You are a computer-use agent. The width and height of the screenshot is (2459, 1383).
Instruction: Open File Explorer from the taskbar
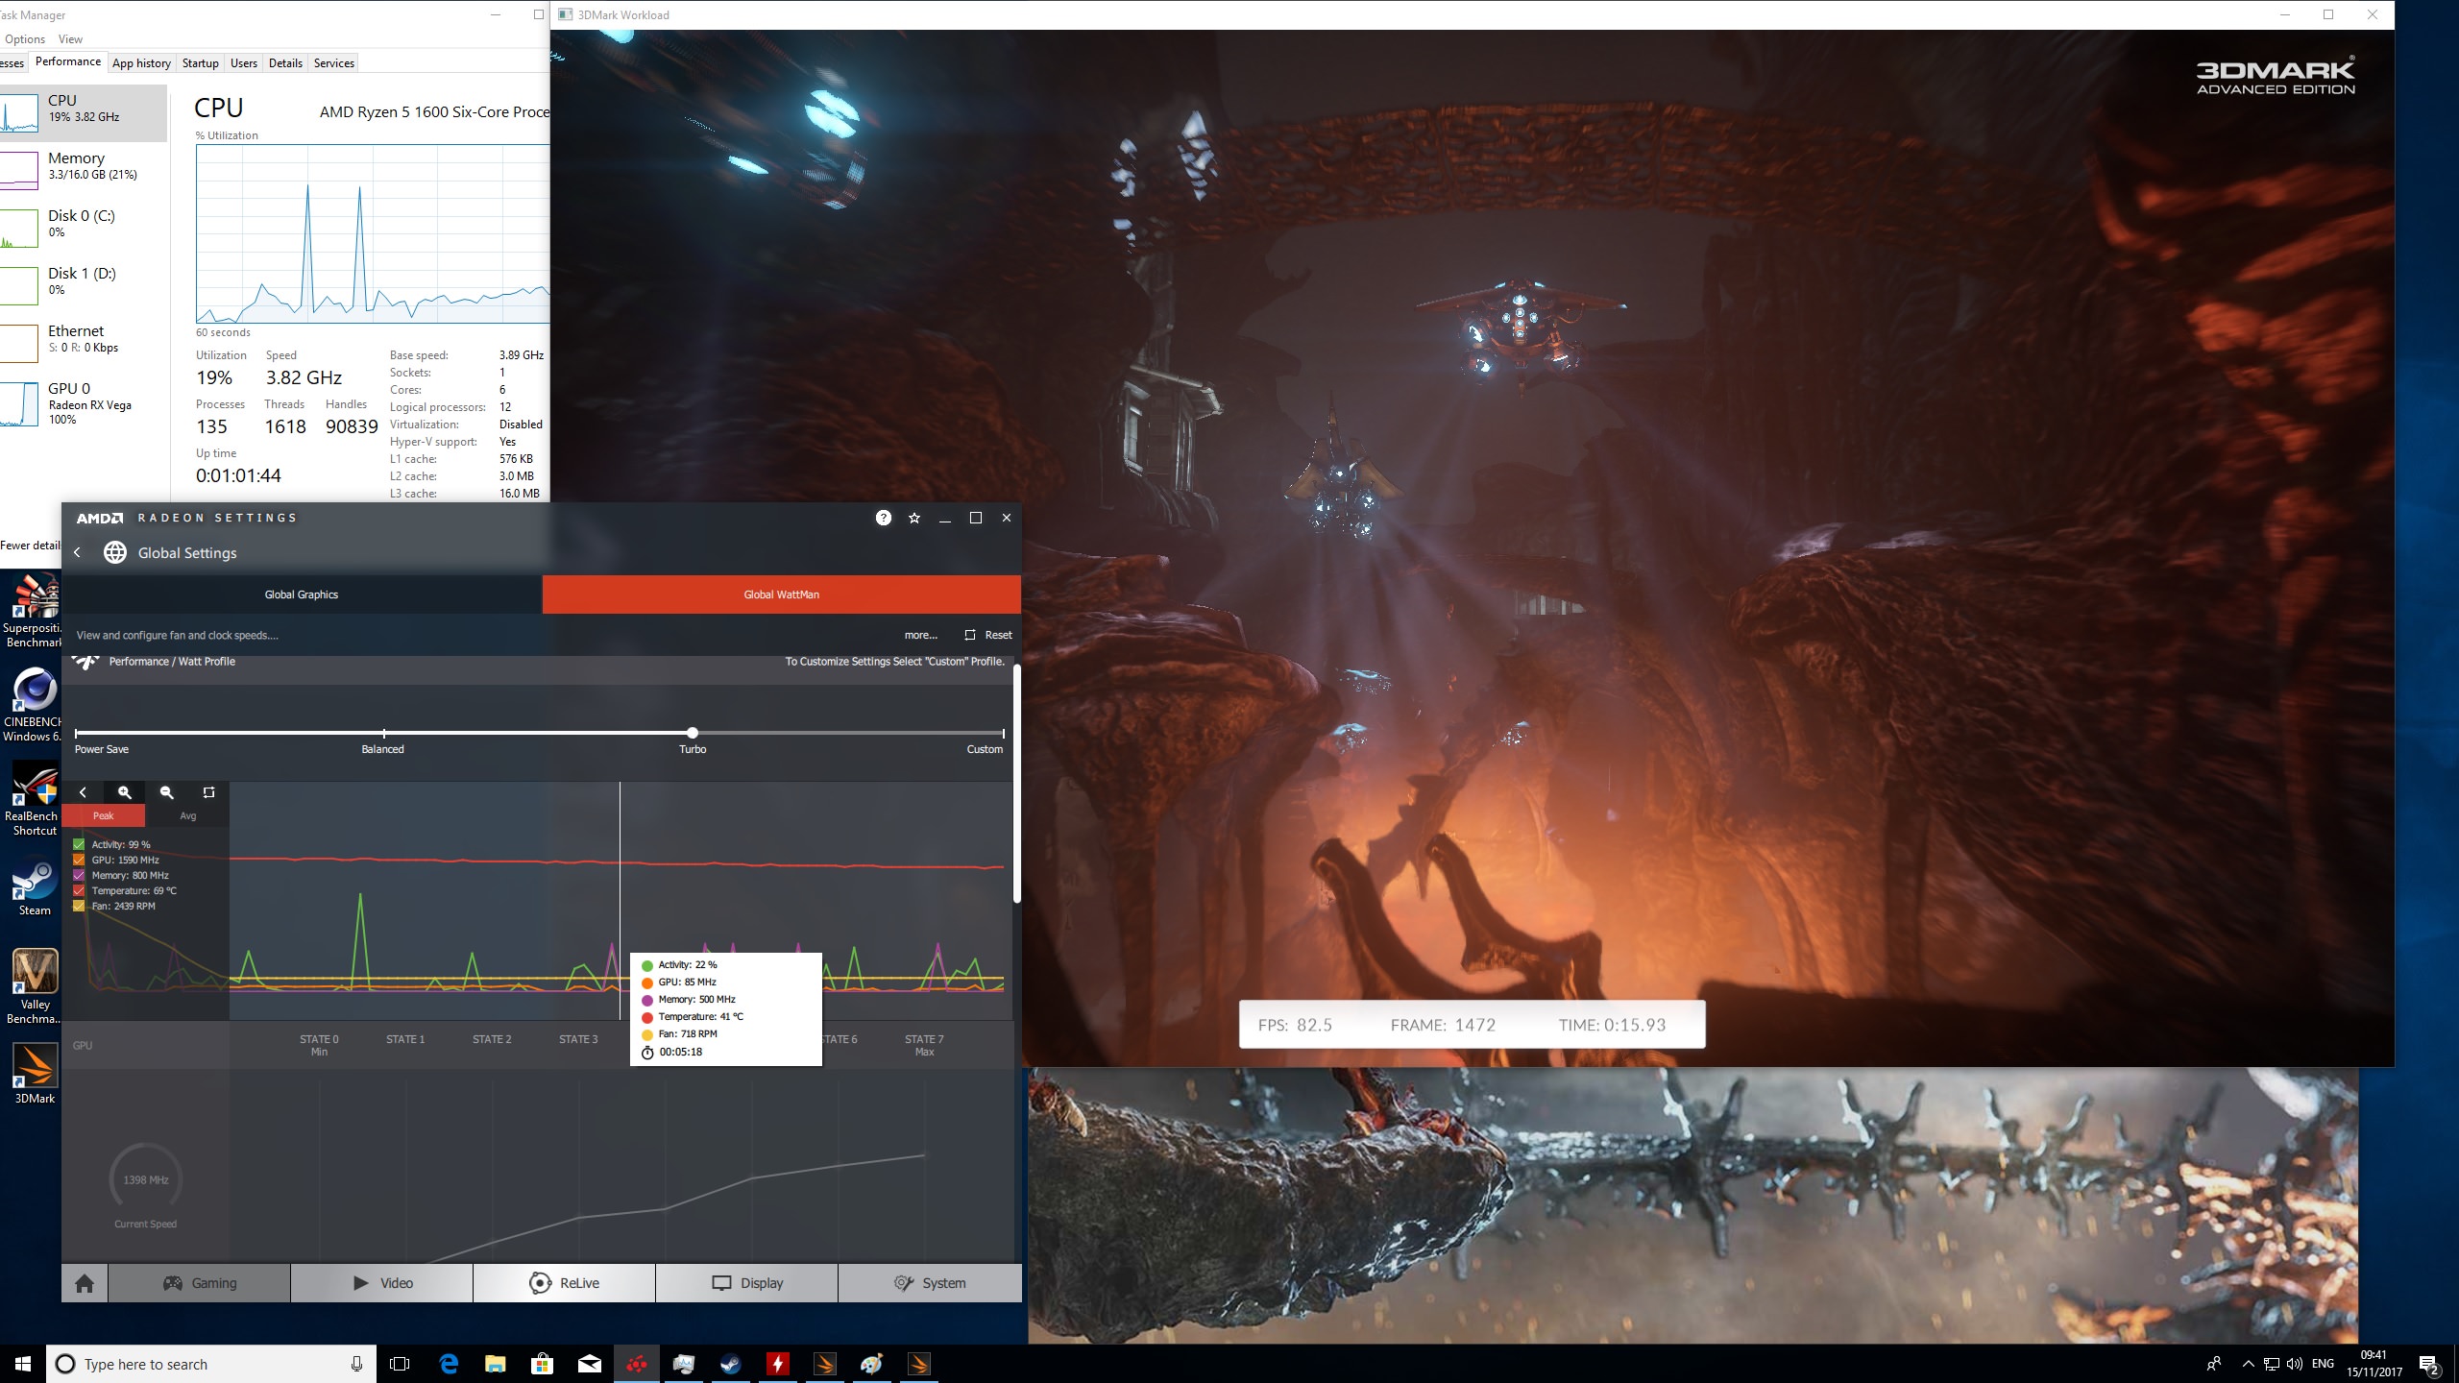click(495, 1364)
